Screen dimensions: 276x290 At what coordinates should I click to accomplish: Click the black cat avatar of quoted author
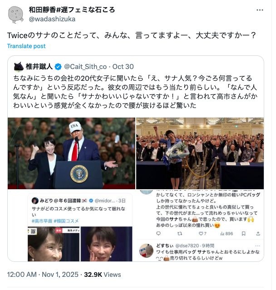[x=19, y=67]
